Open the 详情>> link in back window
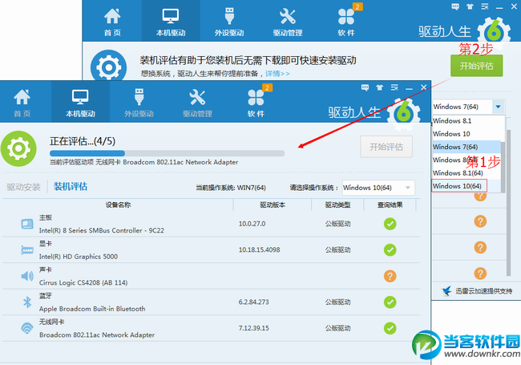This screenshot has width=521, height=365. coord(277,74)
